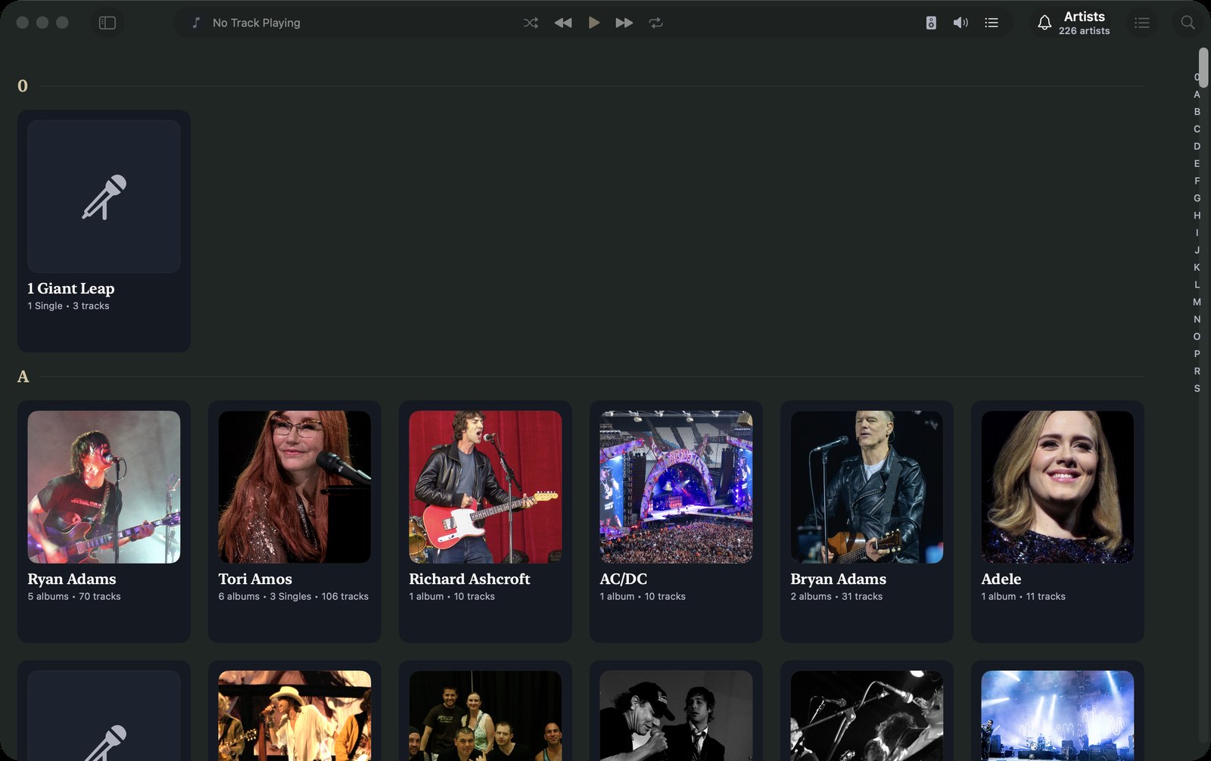Image resolution: width=1211 pixels, height=761 pixels.
Task: Click the vertical scrollbar thumb
Action: pyautogui.click(x=1203, y=67)
